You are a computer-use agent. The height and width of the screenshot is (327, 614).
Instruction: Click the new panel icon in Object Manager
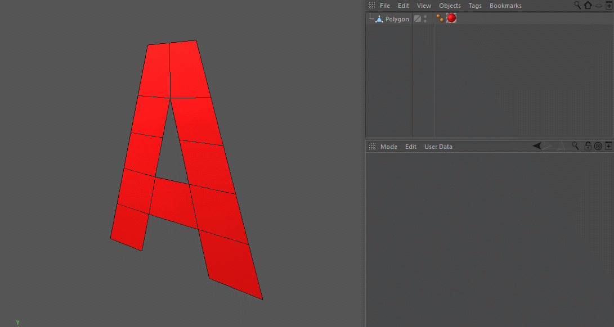608,5
